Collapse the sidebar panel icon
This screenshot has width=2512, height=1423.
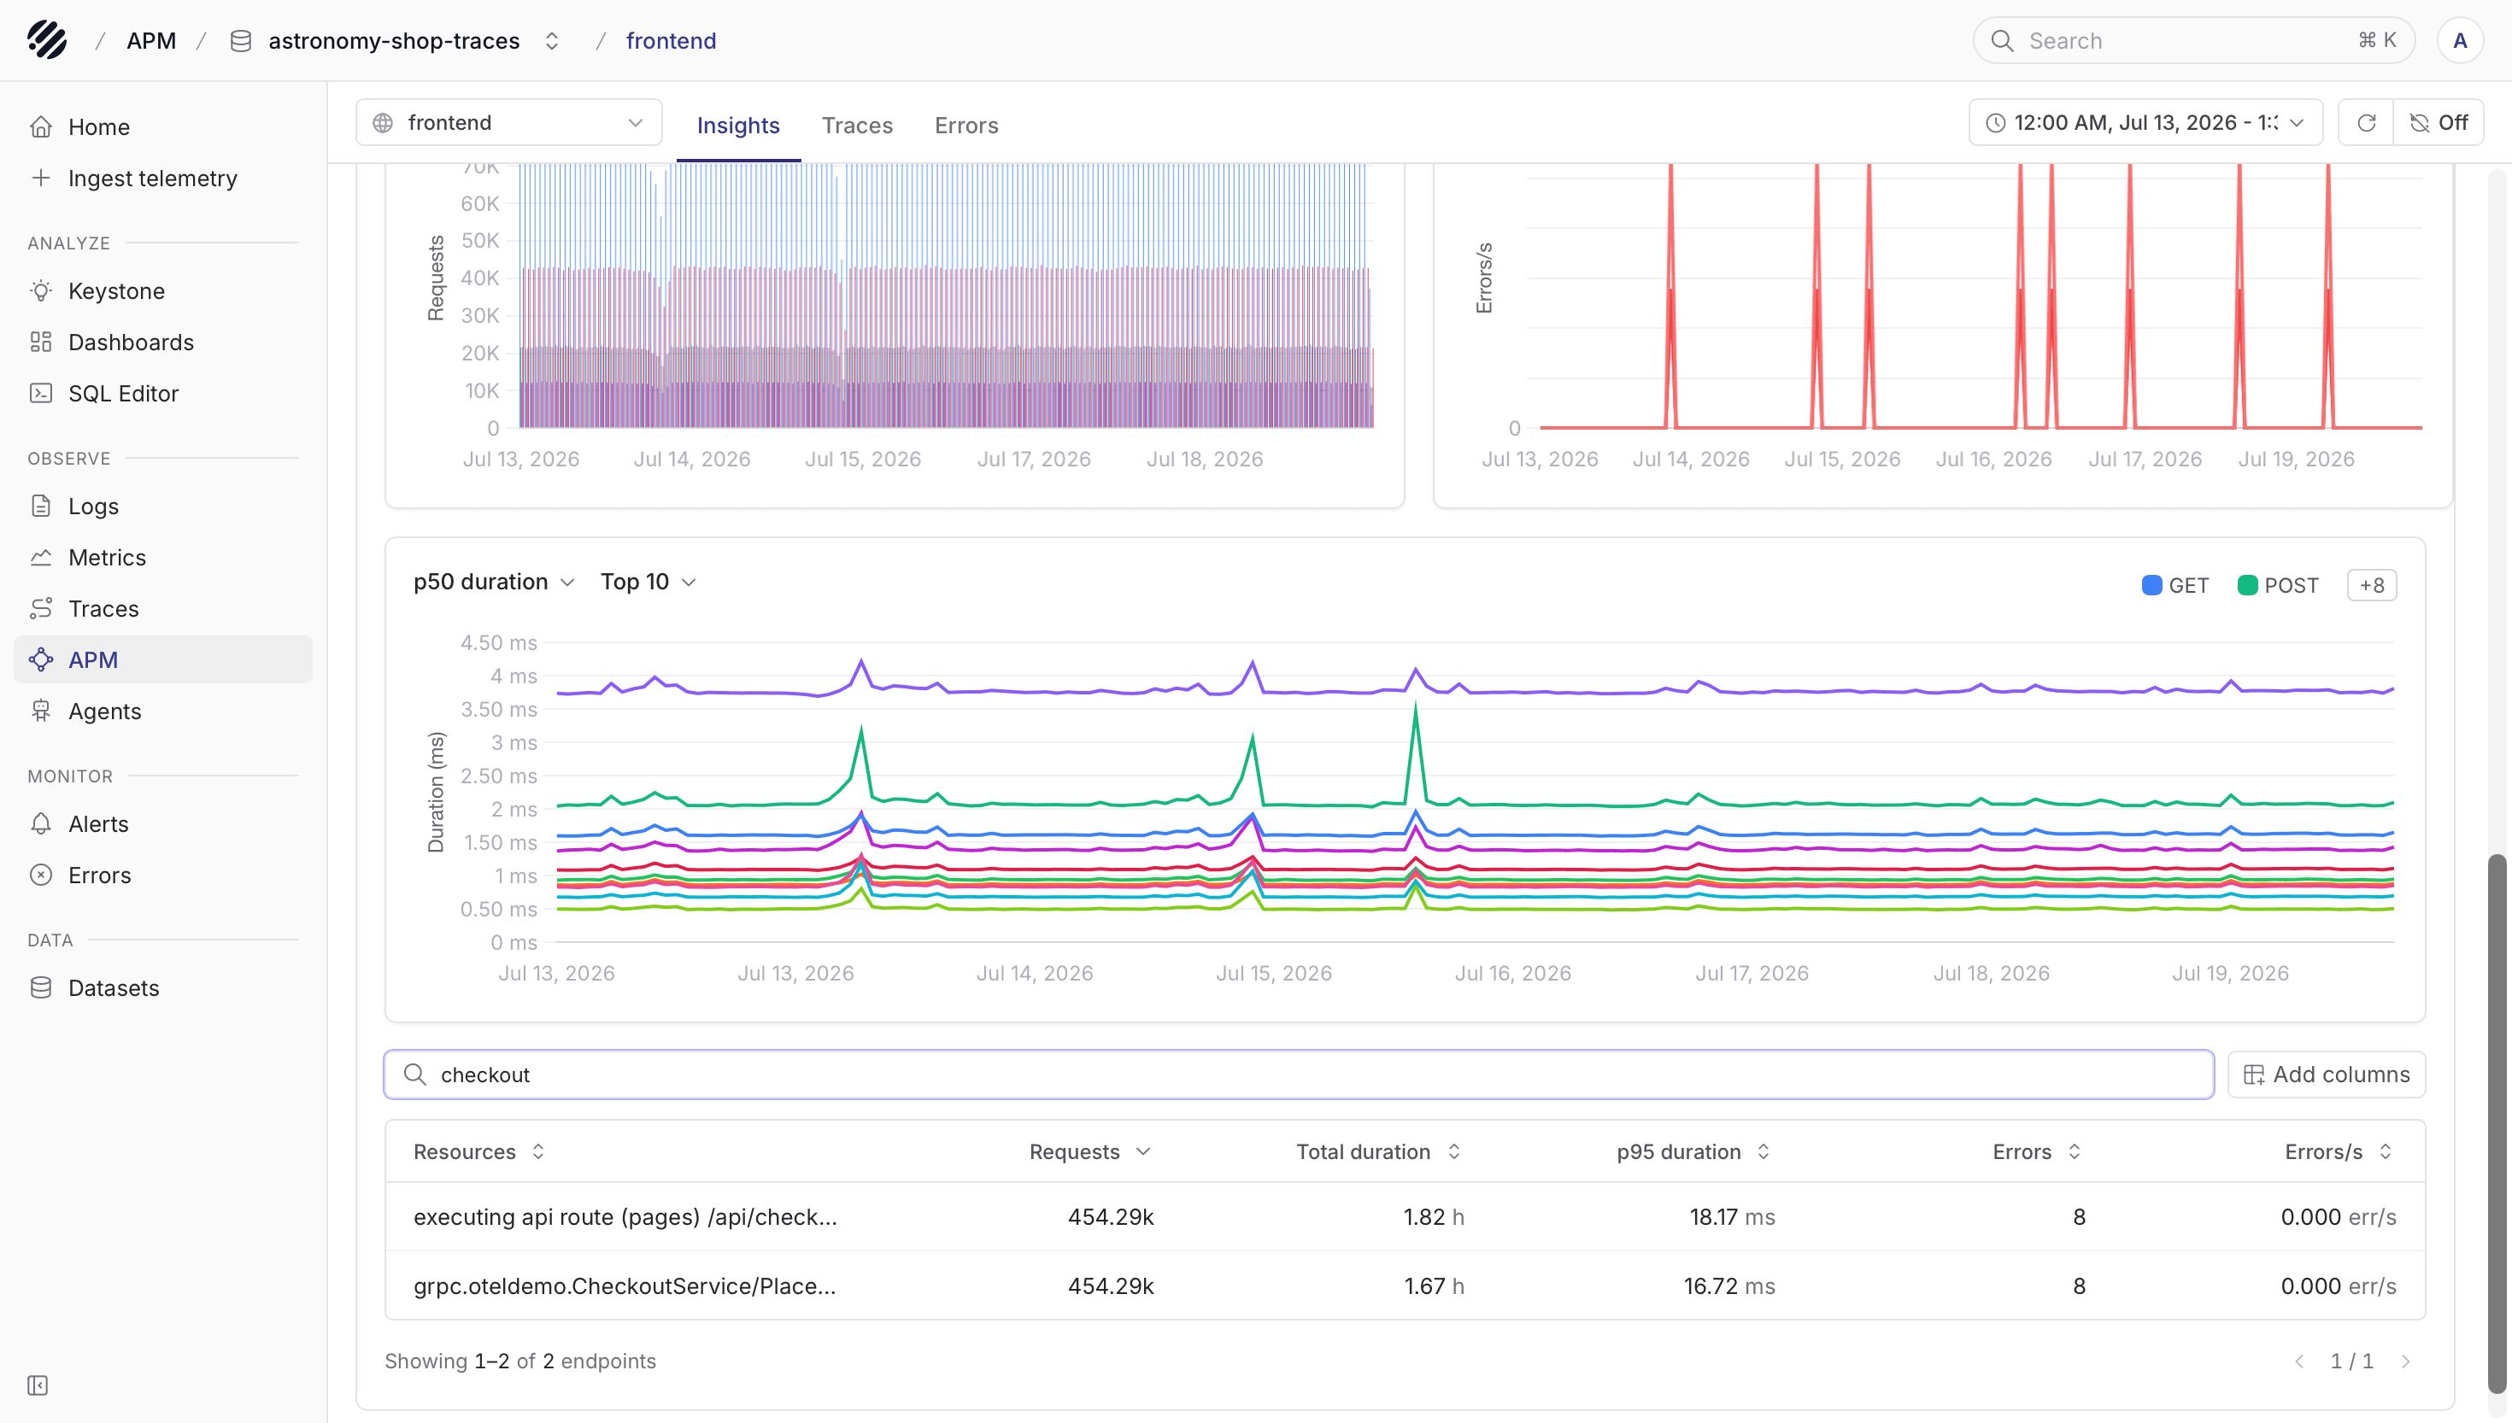pos(37,1386)
